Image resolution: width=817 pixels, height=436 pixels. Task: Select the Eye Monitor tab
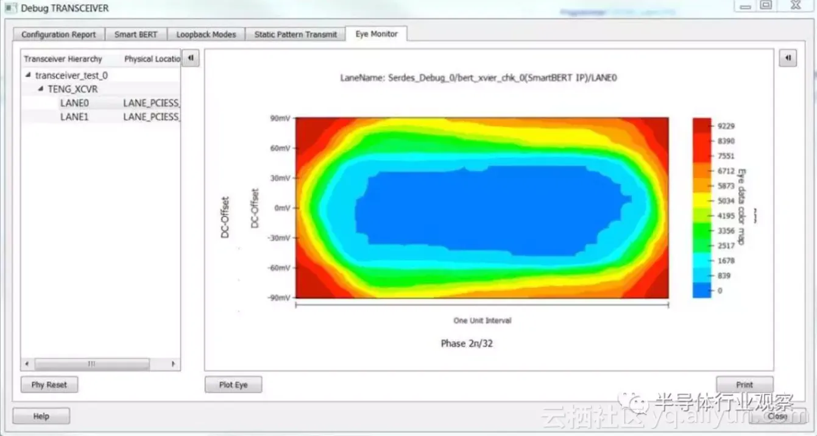[377, 34]
